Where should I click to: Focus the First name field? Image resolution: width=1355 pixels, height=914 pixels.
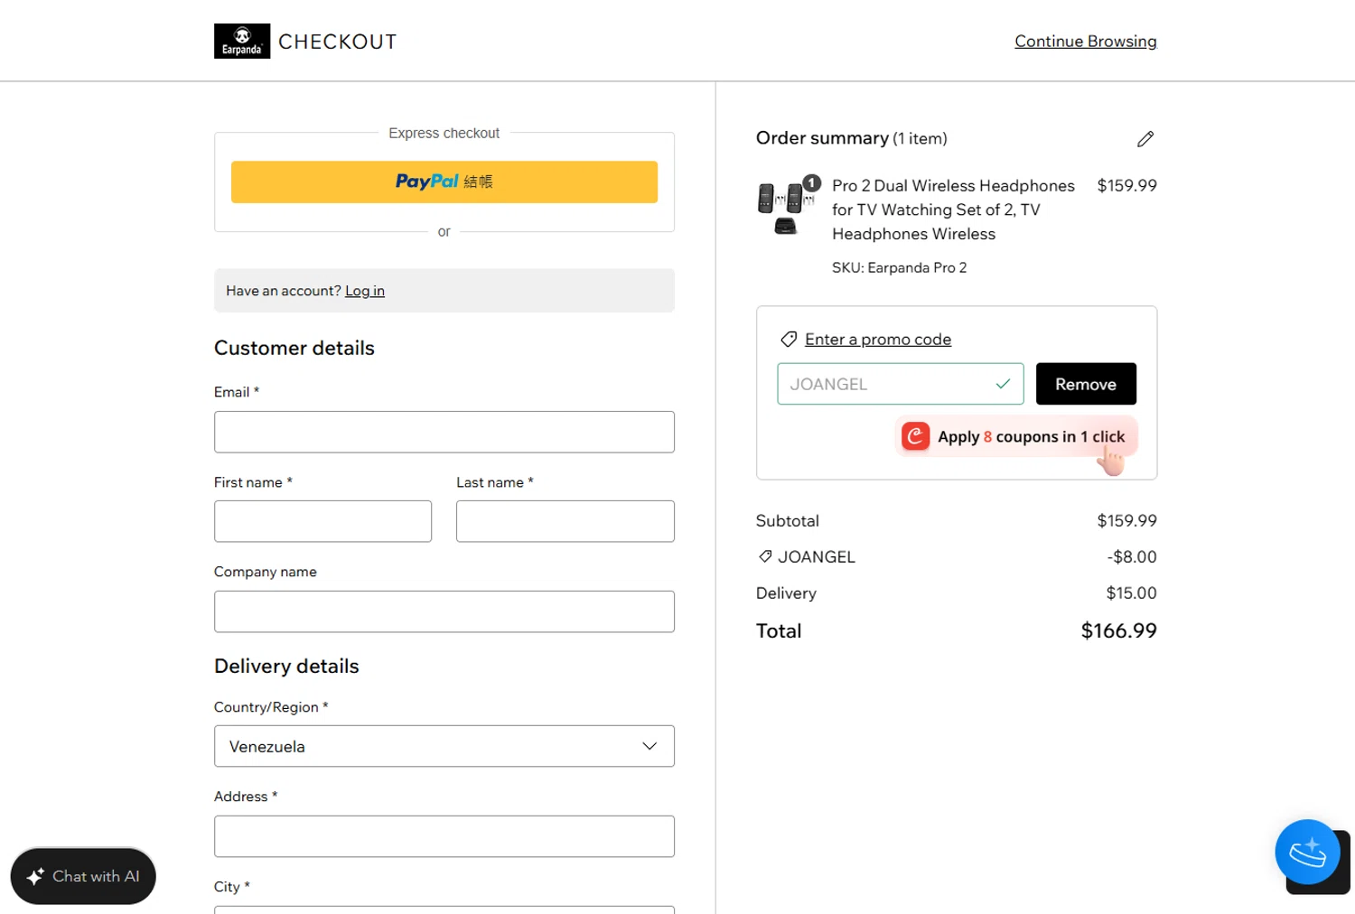point(322,521)
